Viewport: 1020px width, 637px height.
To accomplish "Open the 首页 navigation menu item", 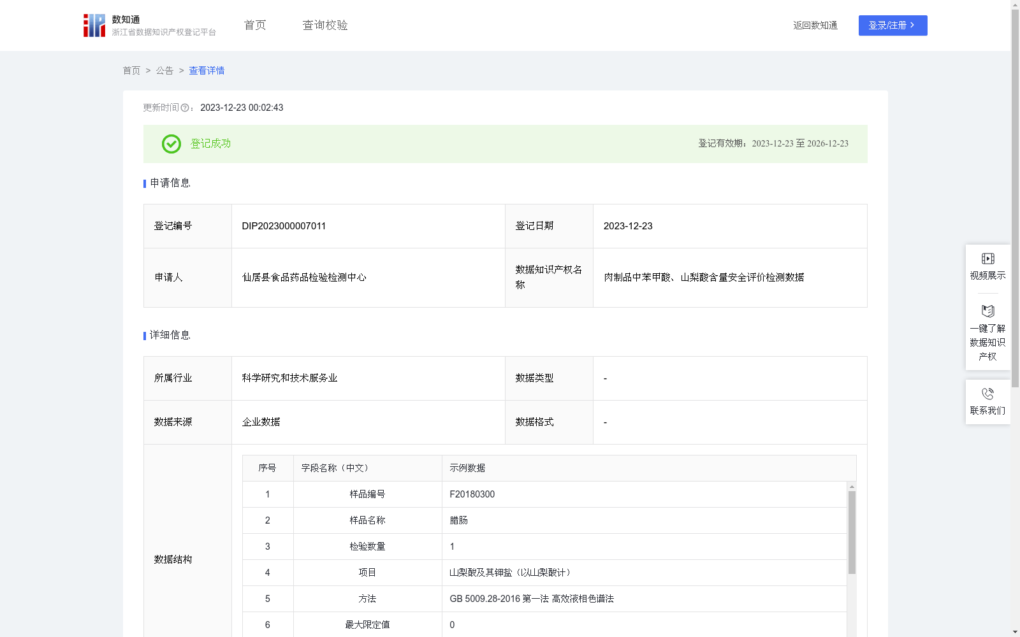I will click(255, 25).
